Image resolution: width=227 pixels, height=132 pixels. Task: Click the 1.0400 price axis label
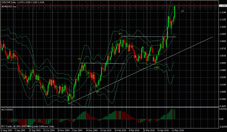pyautogui.click(x=223, y=70)
